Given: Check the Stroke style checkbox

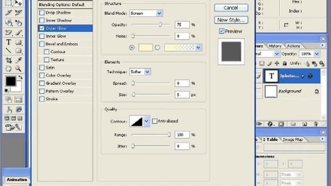Looking at the screenshot, I should (x=42, y=99).
